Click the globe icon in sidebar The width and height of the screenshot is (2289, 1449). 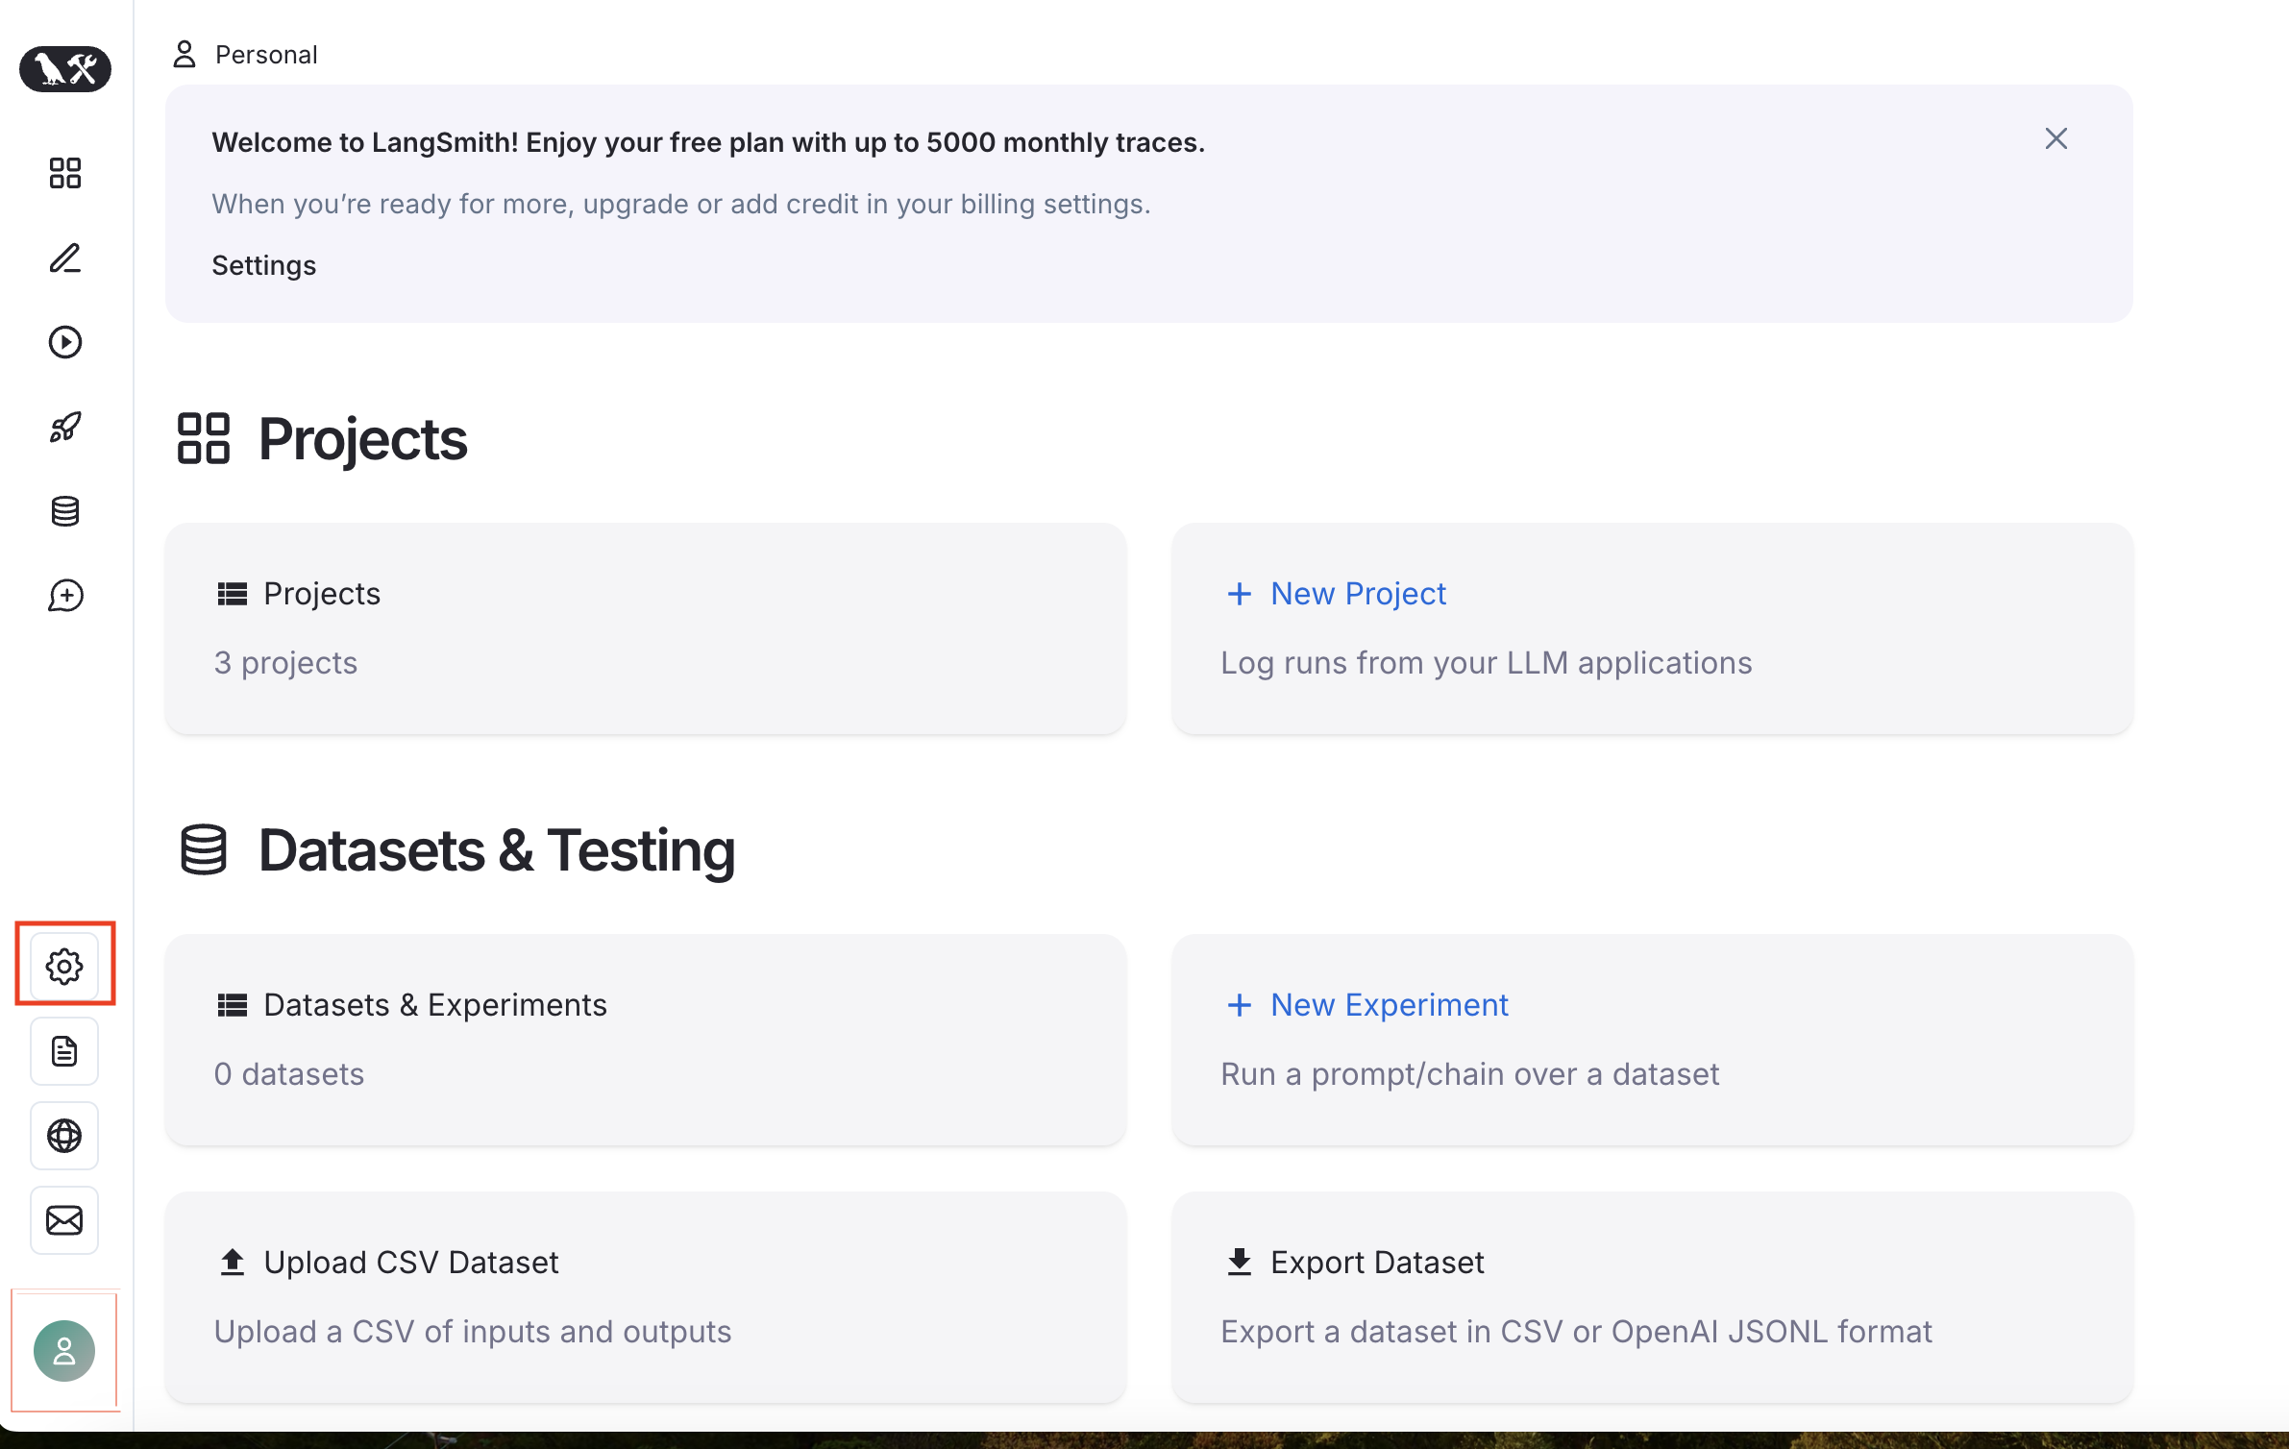tap(64, 1136)
